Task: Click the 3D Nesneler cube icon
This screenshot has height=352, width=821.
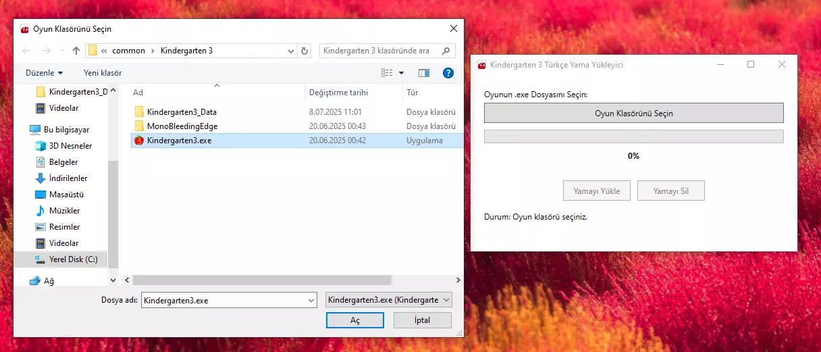Action: (40, 145)
